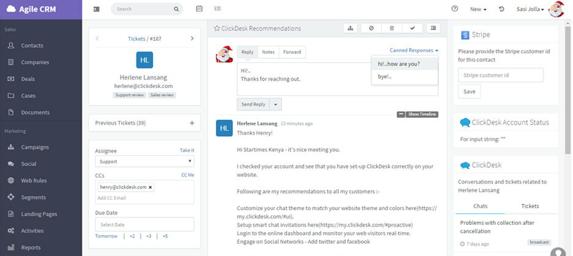Image resolution: width=573 pixels, height=256 pixels.
Task: Open the Assignee Support dropdown
Action: (x=144, y=161)
